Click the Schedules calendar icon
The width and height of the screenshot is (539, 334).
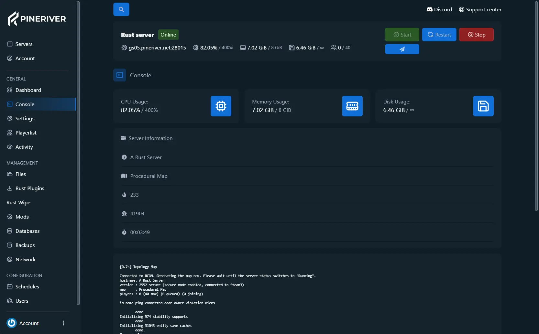[x=10, y=286]
